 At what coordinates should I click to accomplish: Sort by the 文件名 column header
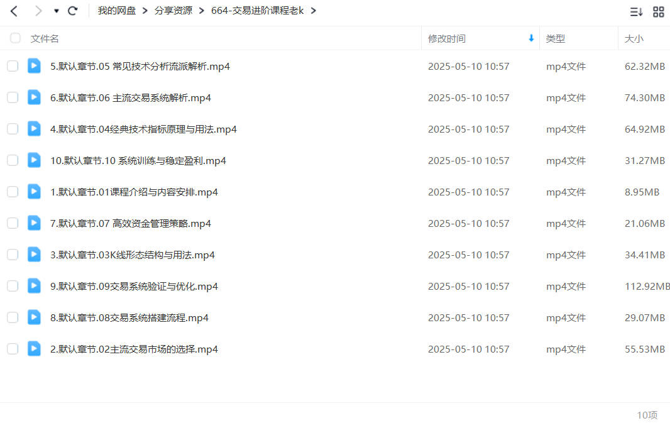click(45, 38)
